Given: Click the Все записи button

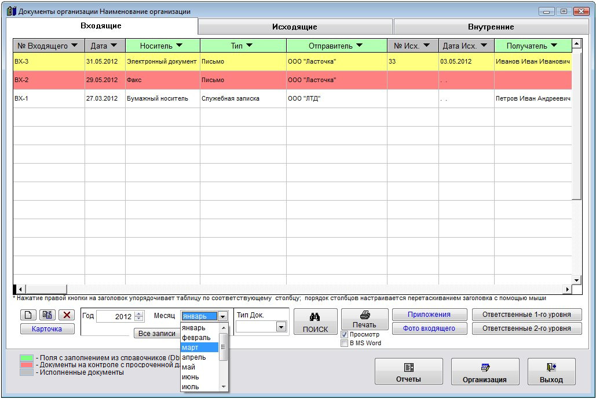Looking at the screenshot, I should pyautogui.click(x=157, y=333).
